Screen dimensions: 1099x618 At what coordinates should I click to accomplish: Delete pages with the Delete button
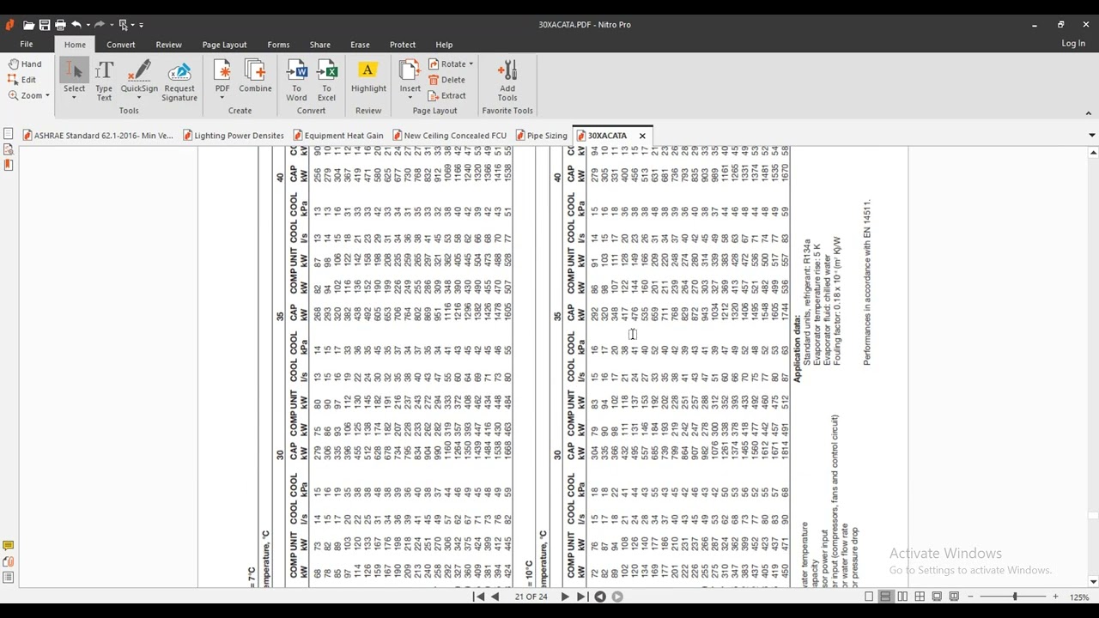pos(447,80)
